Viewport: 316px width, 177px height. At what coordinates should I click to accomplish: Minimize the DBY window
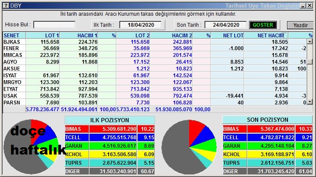(x=303, y=6)
